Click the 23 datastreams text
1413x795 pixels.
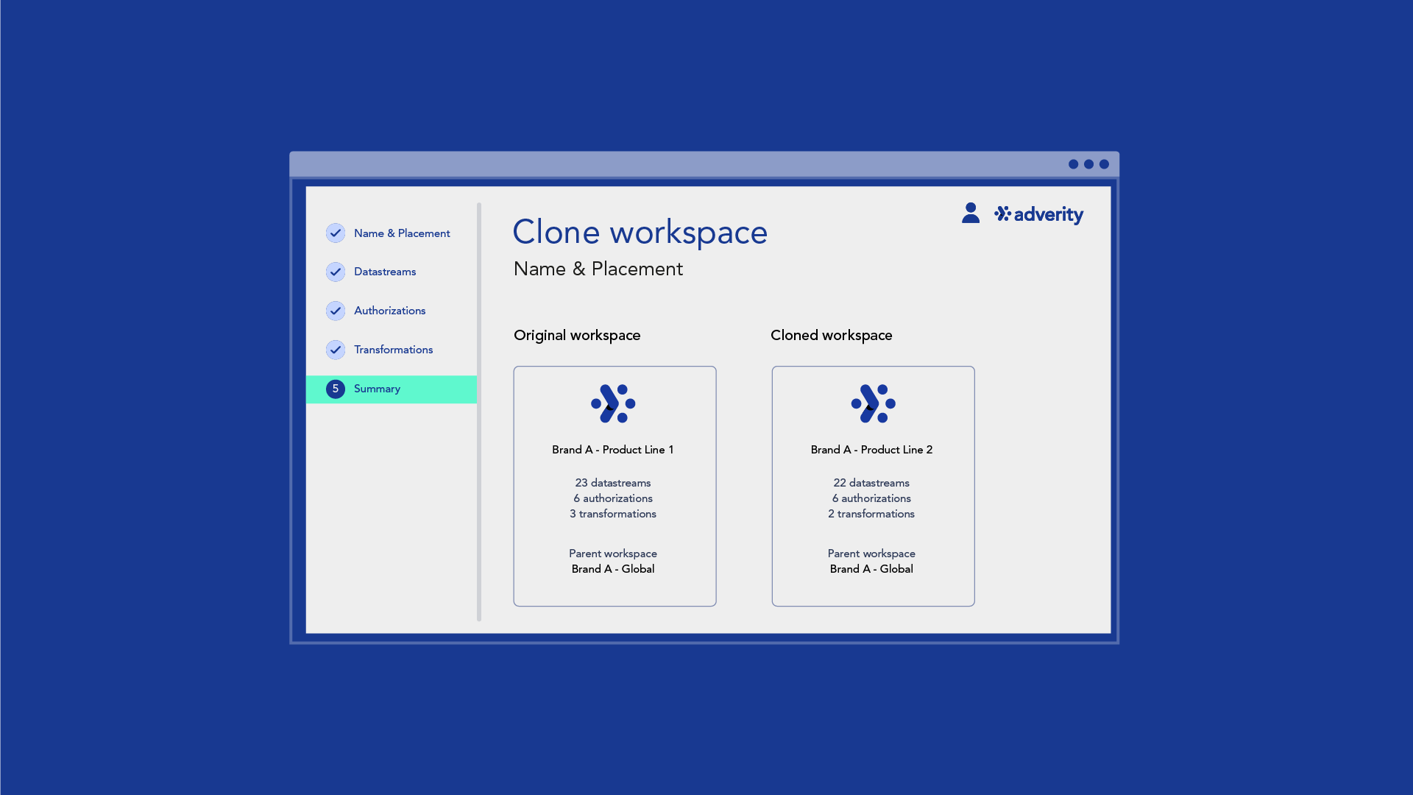613,483
